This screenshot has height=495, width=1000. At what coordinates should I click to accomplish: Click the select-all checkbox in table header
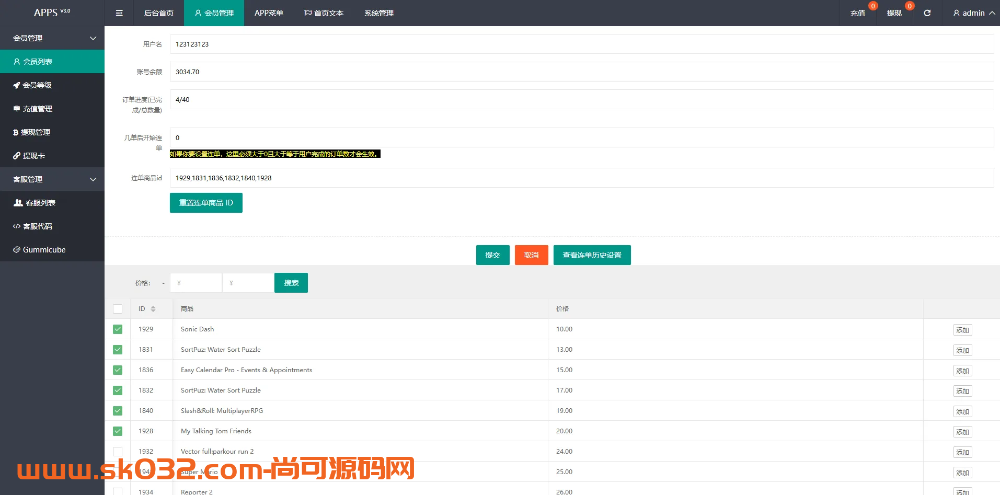[117, 308]
